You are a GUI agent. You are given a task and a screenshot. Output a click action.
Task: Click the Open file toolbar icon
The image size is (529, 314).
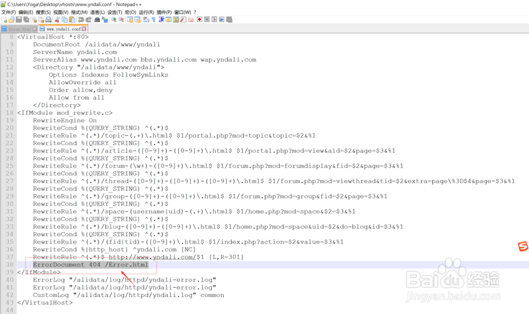(x=11, y=20)
